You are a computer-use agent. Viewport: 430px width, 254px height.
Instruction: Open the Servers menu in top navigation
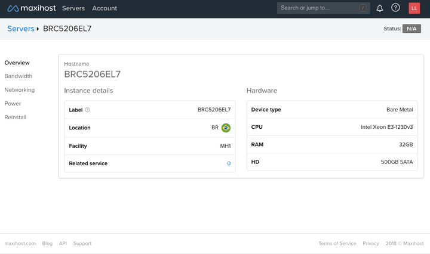[x=73, y=8]
